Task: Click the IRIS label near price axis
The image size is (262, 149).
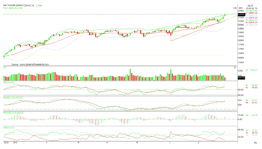Action: coord(240,8)
